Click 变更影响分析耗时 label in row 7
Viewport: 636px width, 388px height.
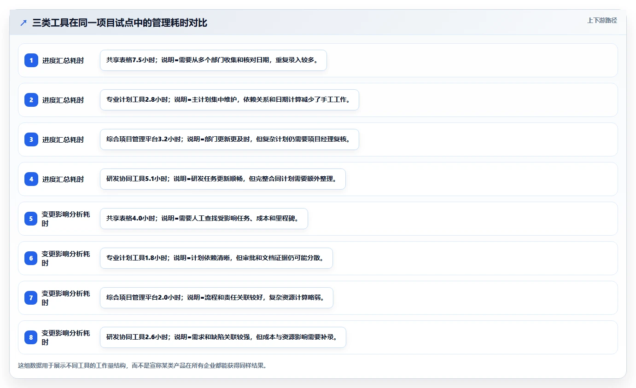66,298
